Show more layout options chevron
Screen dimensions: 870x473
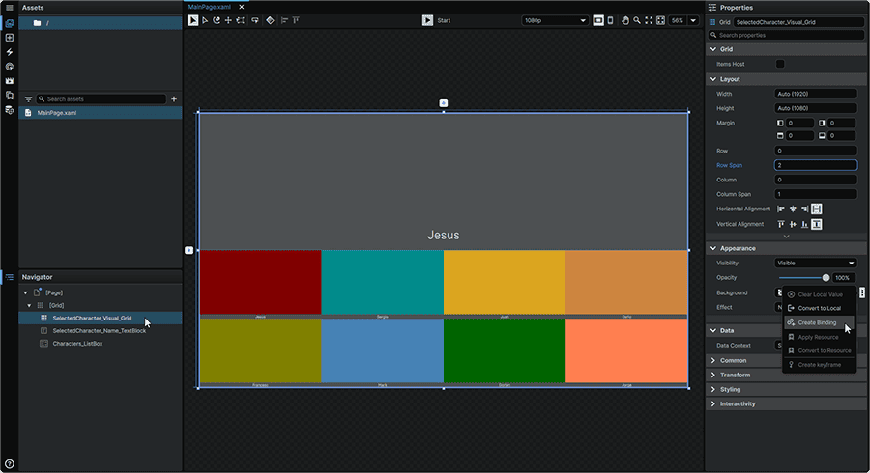point(786,236)
